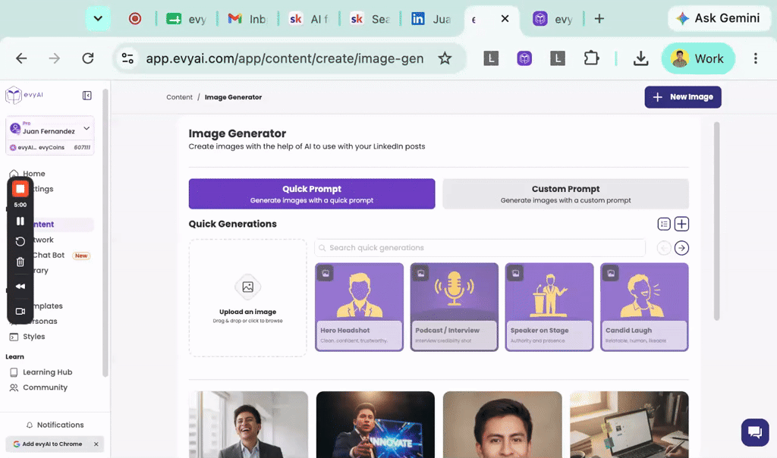Delete the recording with trash icon
The image size is (777, 458).
coord(20,262)
